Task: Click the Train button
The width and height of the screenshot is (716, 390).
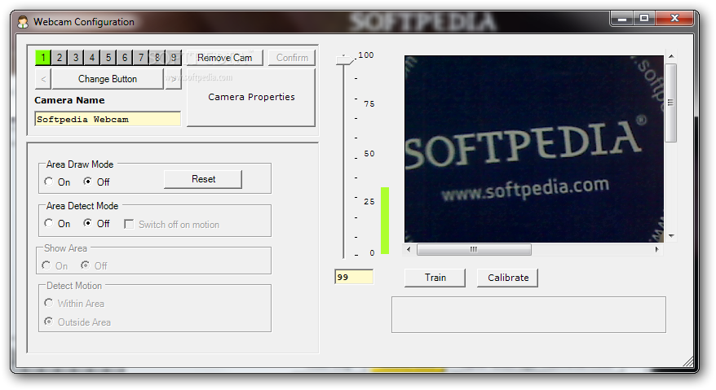Action: click(x=435, y=278)
